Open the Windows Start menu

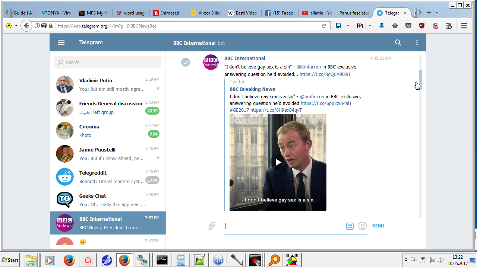10,260
